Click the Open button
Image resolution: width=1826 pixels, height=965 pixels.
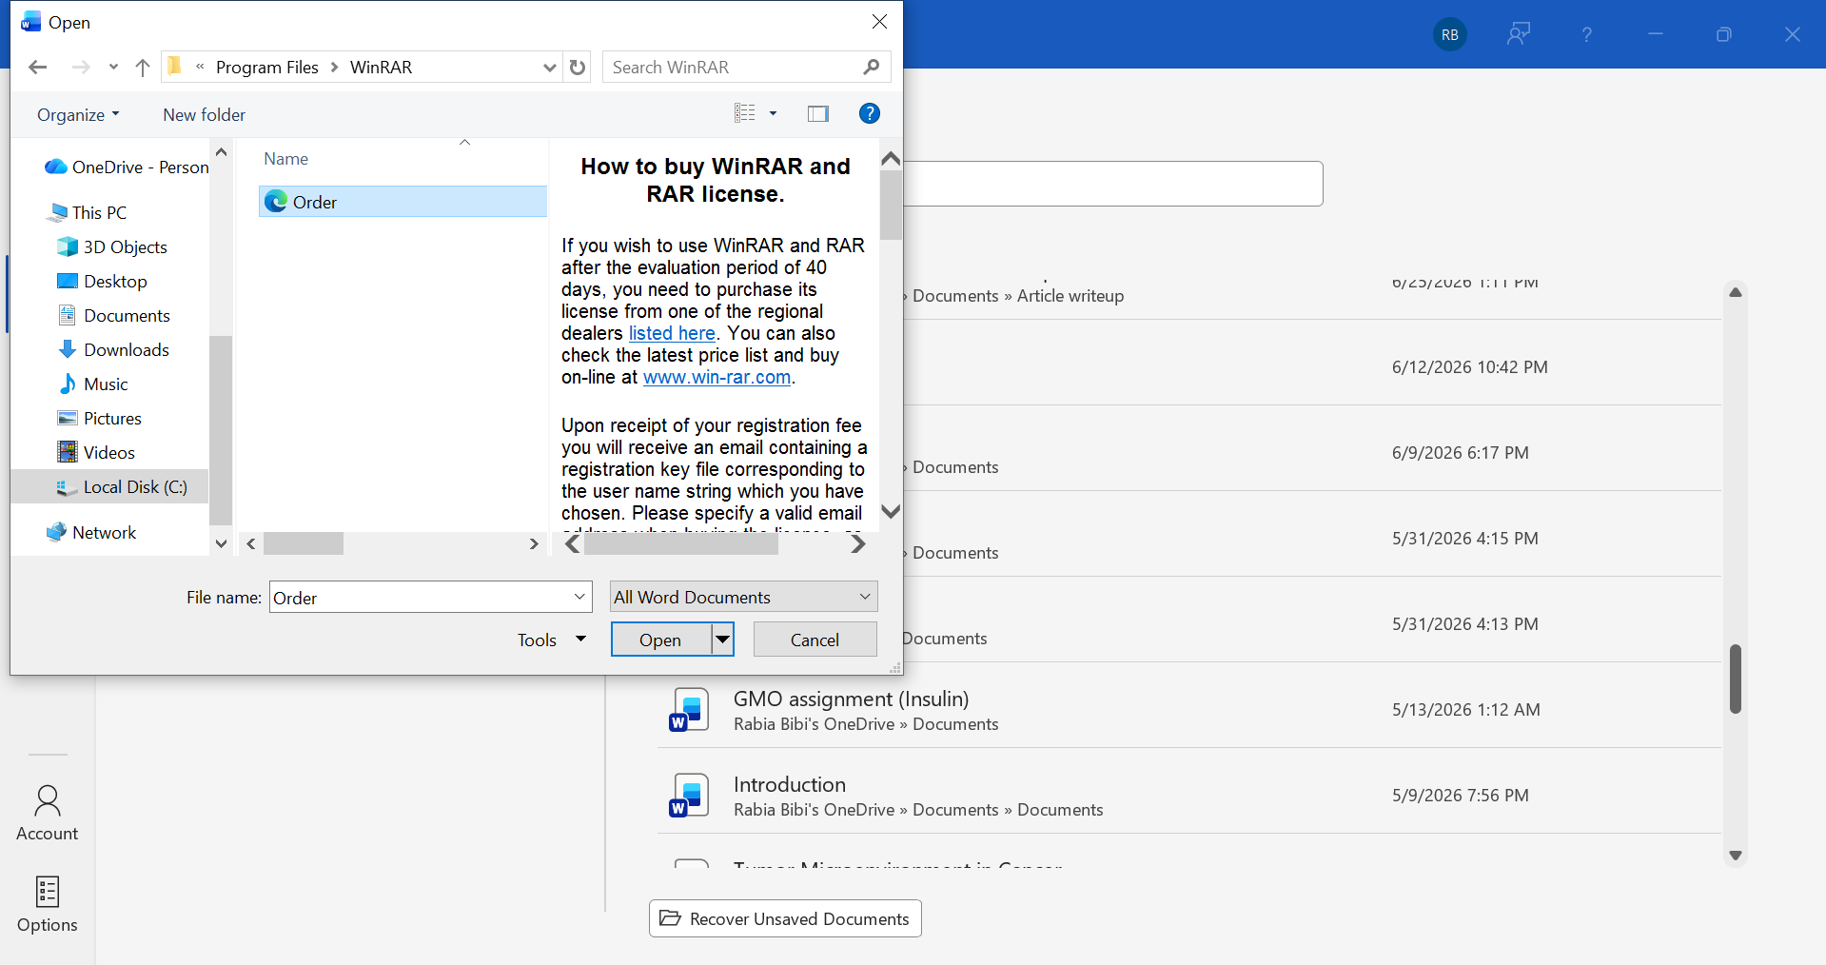pos(661,640)
